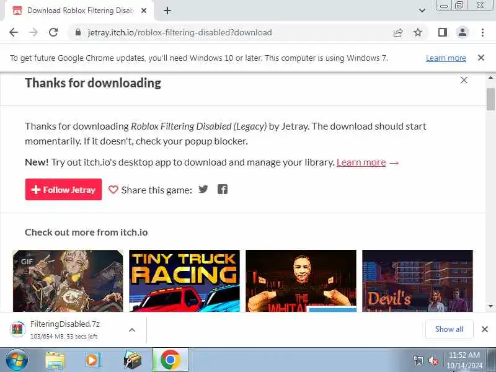The image size is (496, 372).
Task: Share this page using the share icon
Action: click(398, 32)
